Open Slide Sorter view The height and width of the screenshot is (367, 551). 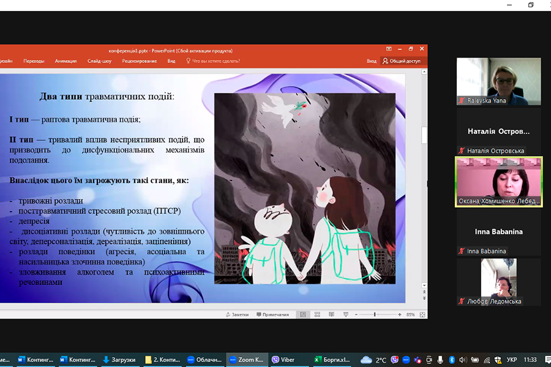coord(317,314)
